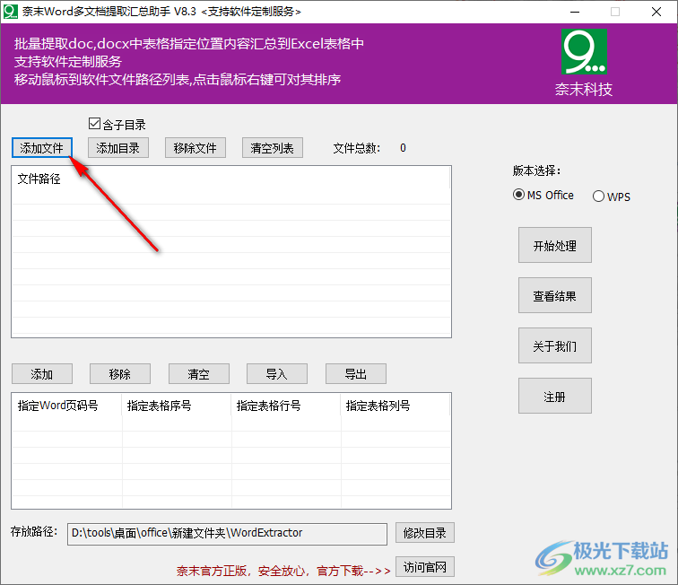678x585 pixels.
Task: Open results via 查看结果 button
Action: pos(555,295)
